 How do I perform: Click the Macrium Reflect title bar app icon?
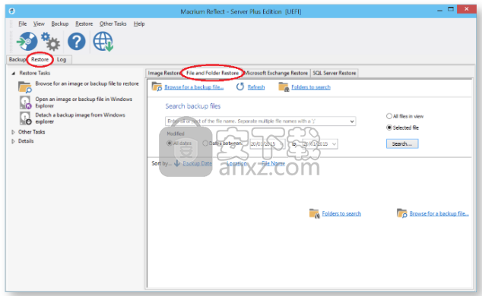tap(11, 11)
